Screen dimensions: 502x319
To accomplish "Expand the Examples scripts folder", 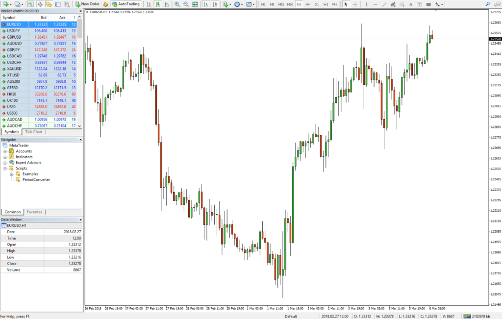I will point(12,174).
